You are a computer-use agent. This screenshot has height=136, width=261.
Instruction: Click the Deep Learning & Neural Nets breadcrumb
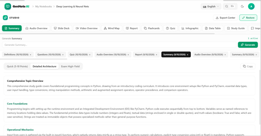coord(73,6)
